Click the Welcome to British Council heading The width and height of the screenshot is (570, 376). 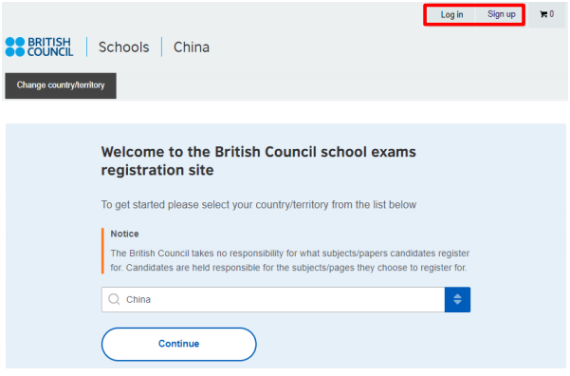click(259, 160)
